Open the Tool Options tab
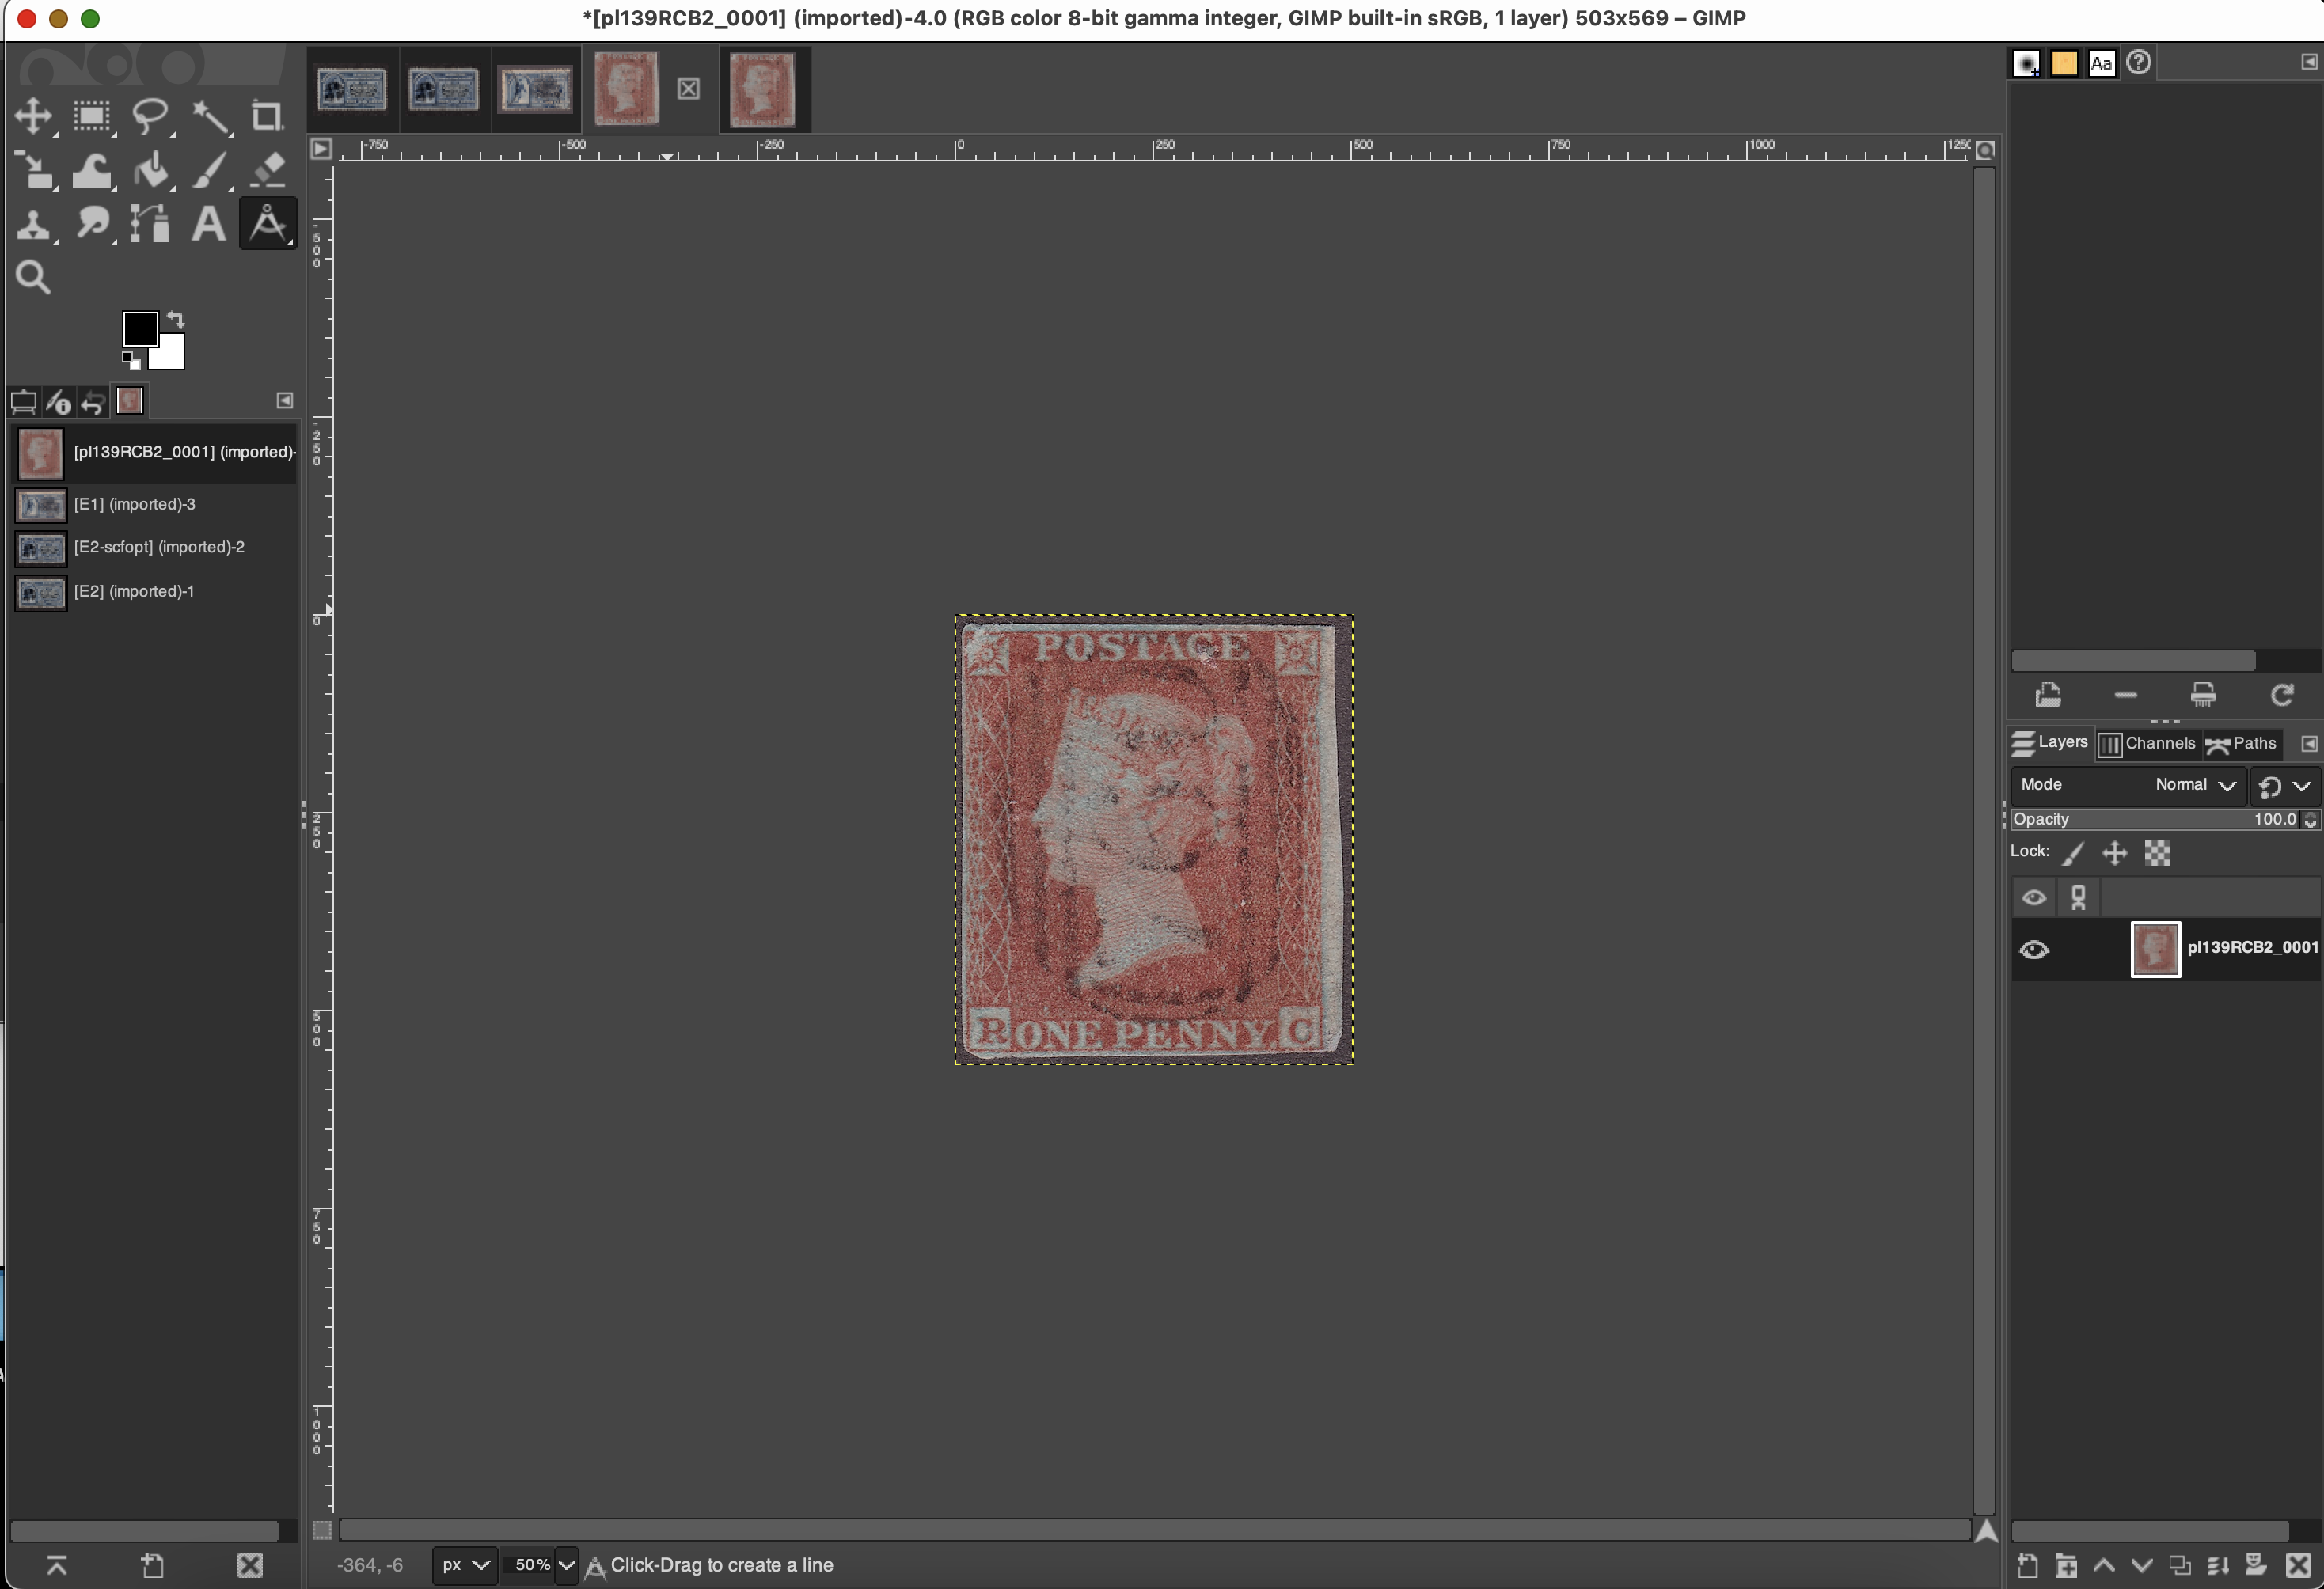The image size is (2324, 1589). pyautogui.click(x=24, y=402)
